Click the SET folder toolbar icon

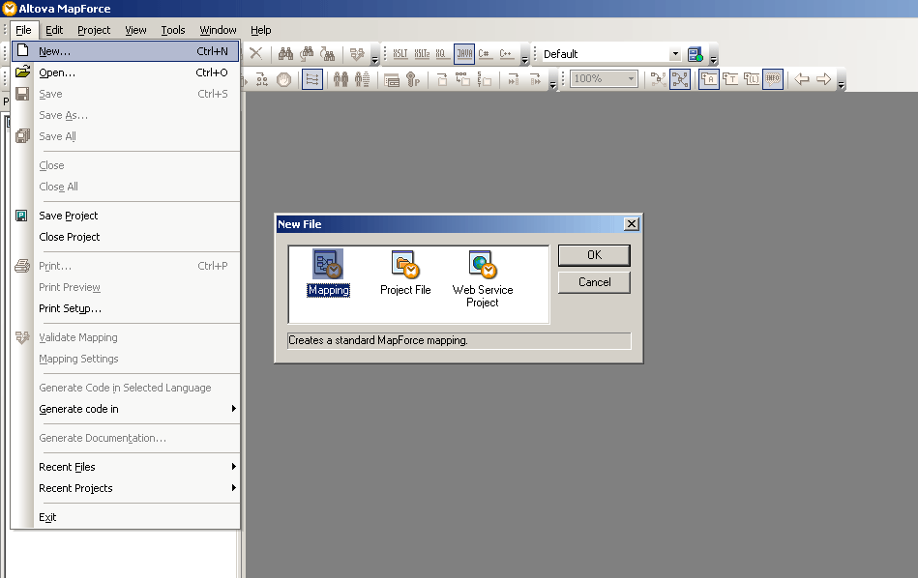pos(485,79)
